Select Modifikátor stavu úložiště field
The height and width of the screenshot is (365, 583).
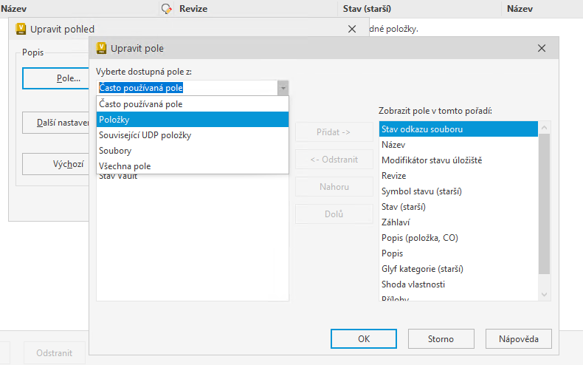click(459, 160)
